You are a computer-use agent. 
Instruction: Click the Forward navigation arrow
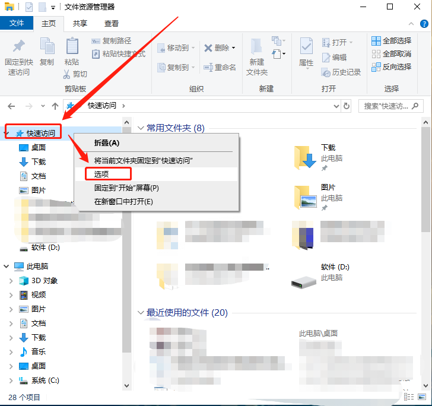(x=28, y=106)
